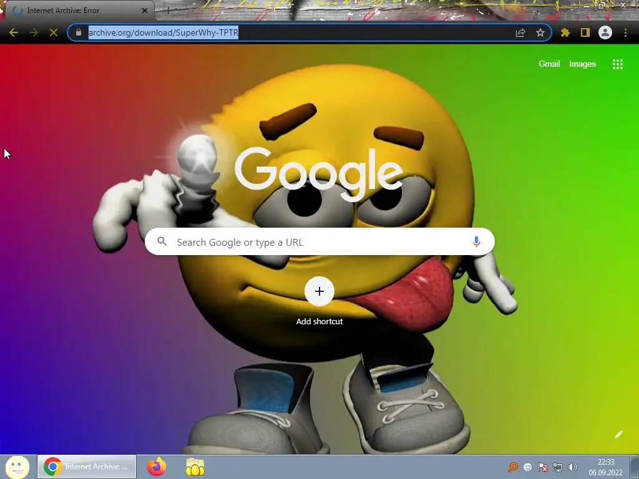Open the Chrome profile avatar
Viewport: 639px width, 479px height.
[605, 32]
